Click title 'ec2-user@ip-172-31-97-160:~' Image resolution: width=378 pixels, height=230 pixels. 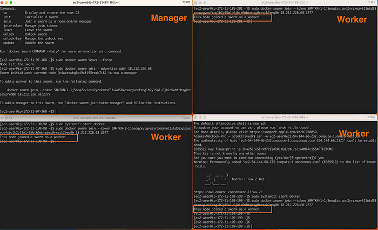96,2
